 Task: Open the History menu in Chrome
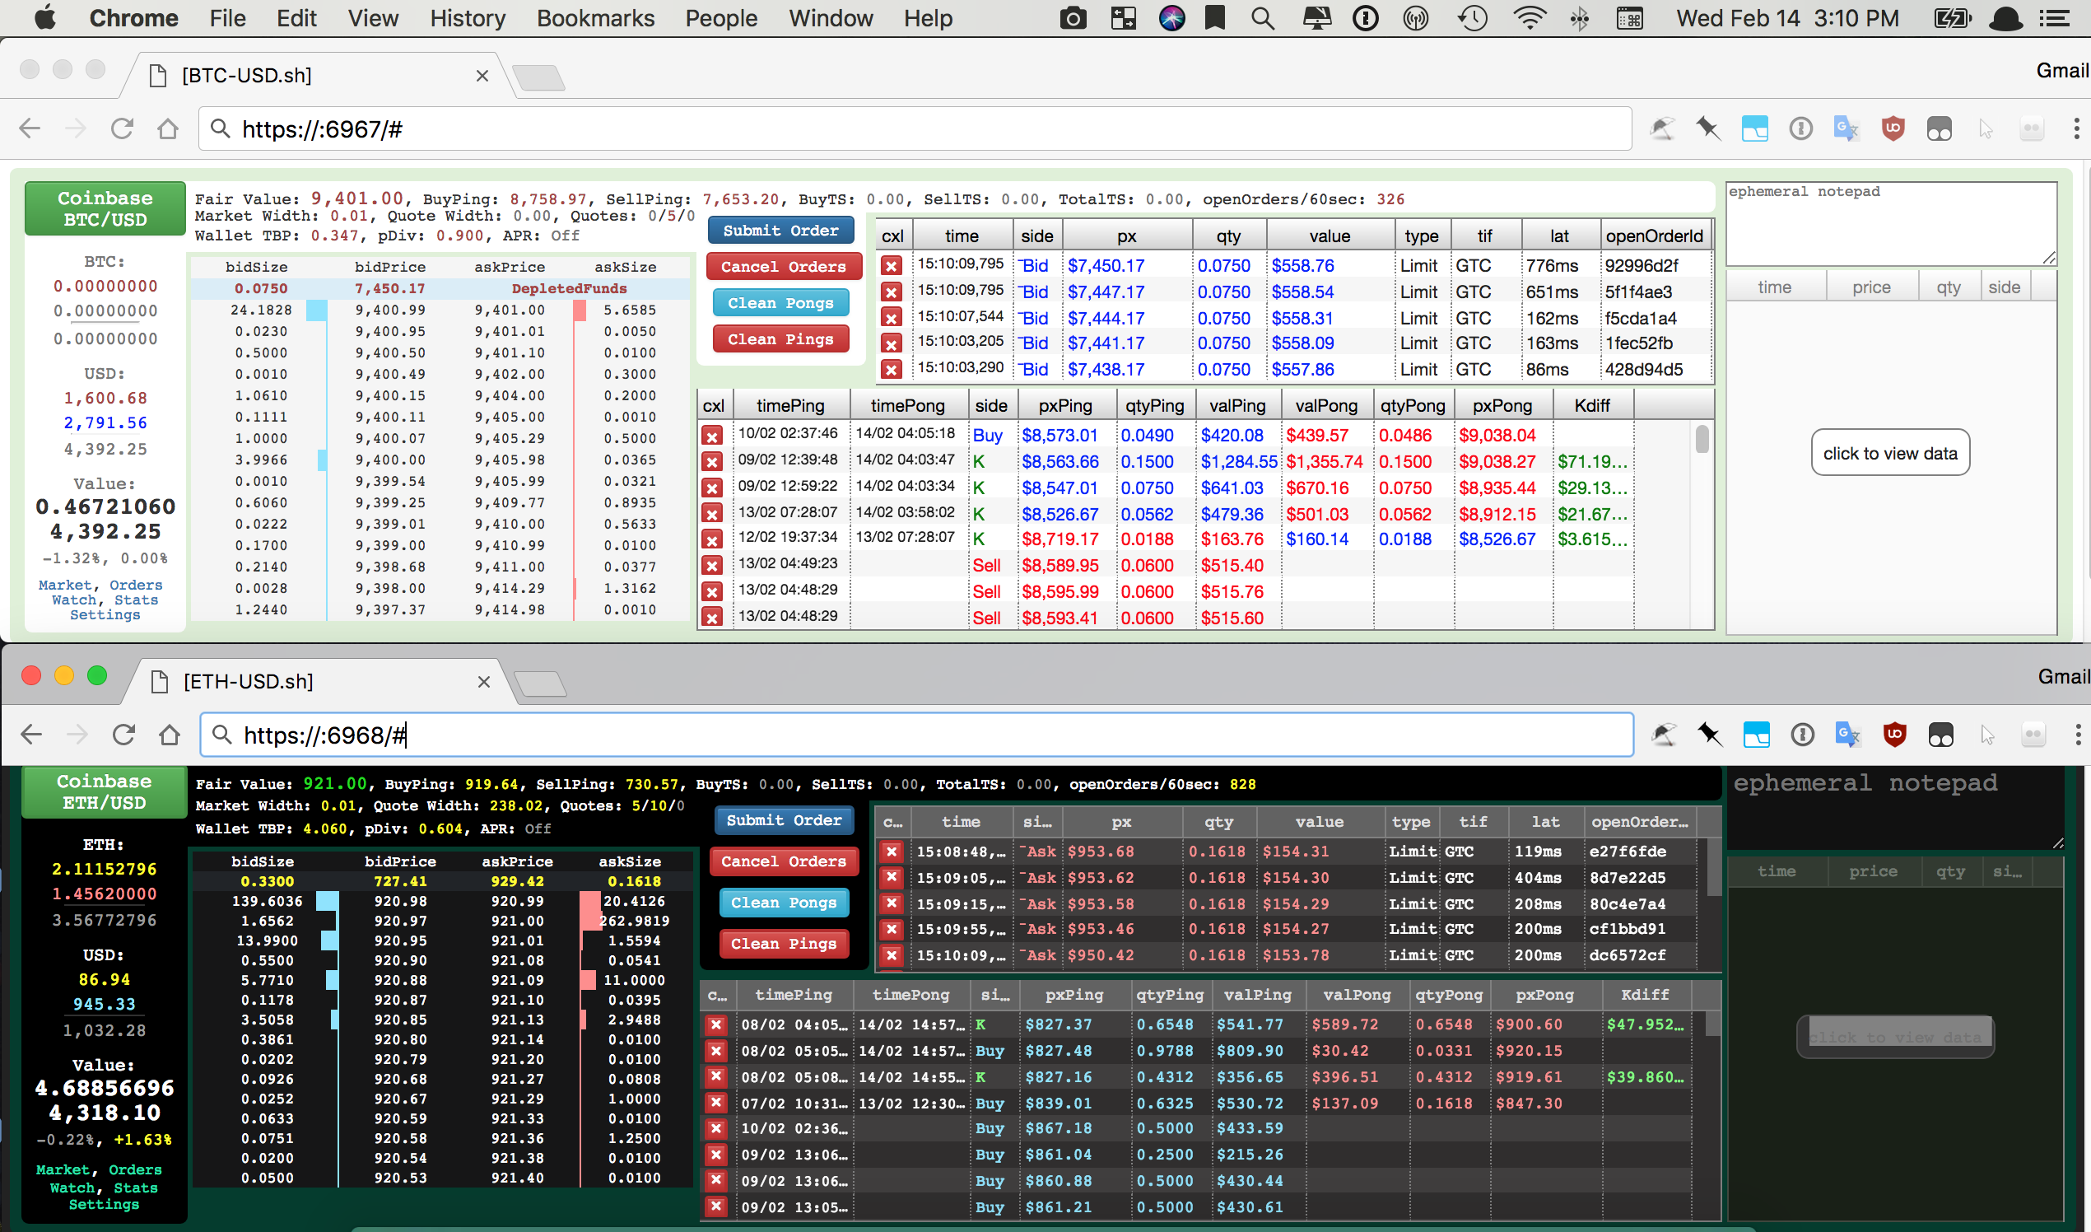pos(467,18)
